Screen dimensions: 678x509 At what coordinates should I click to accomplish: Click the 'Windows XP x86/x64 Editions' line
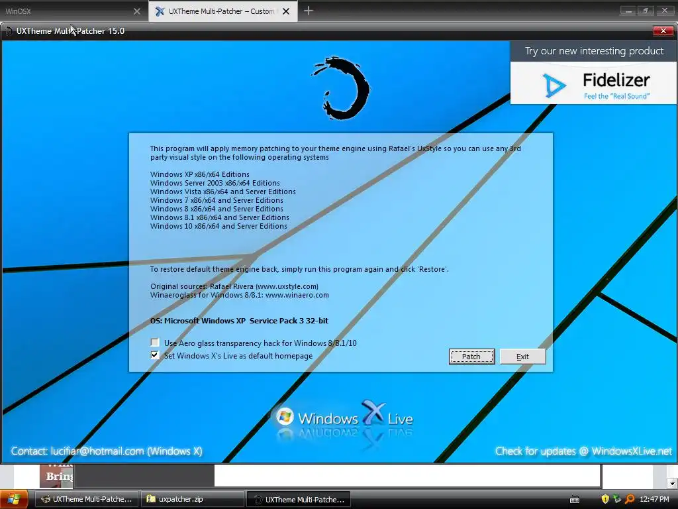tap(200, 174)
